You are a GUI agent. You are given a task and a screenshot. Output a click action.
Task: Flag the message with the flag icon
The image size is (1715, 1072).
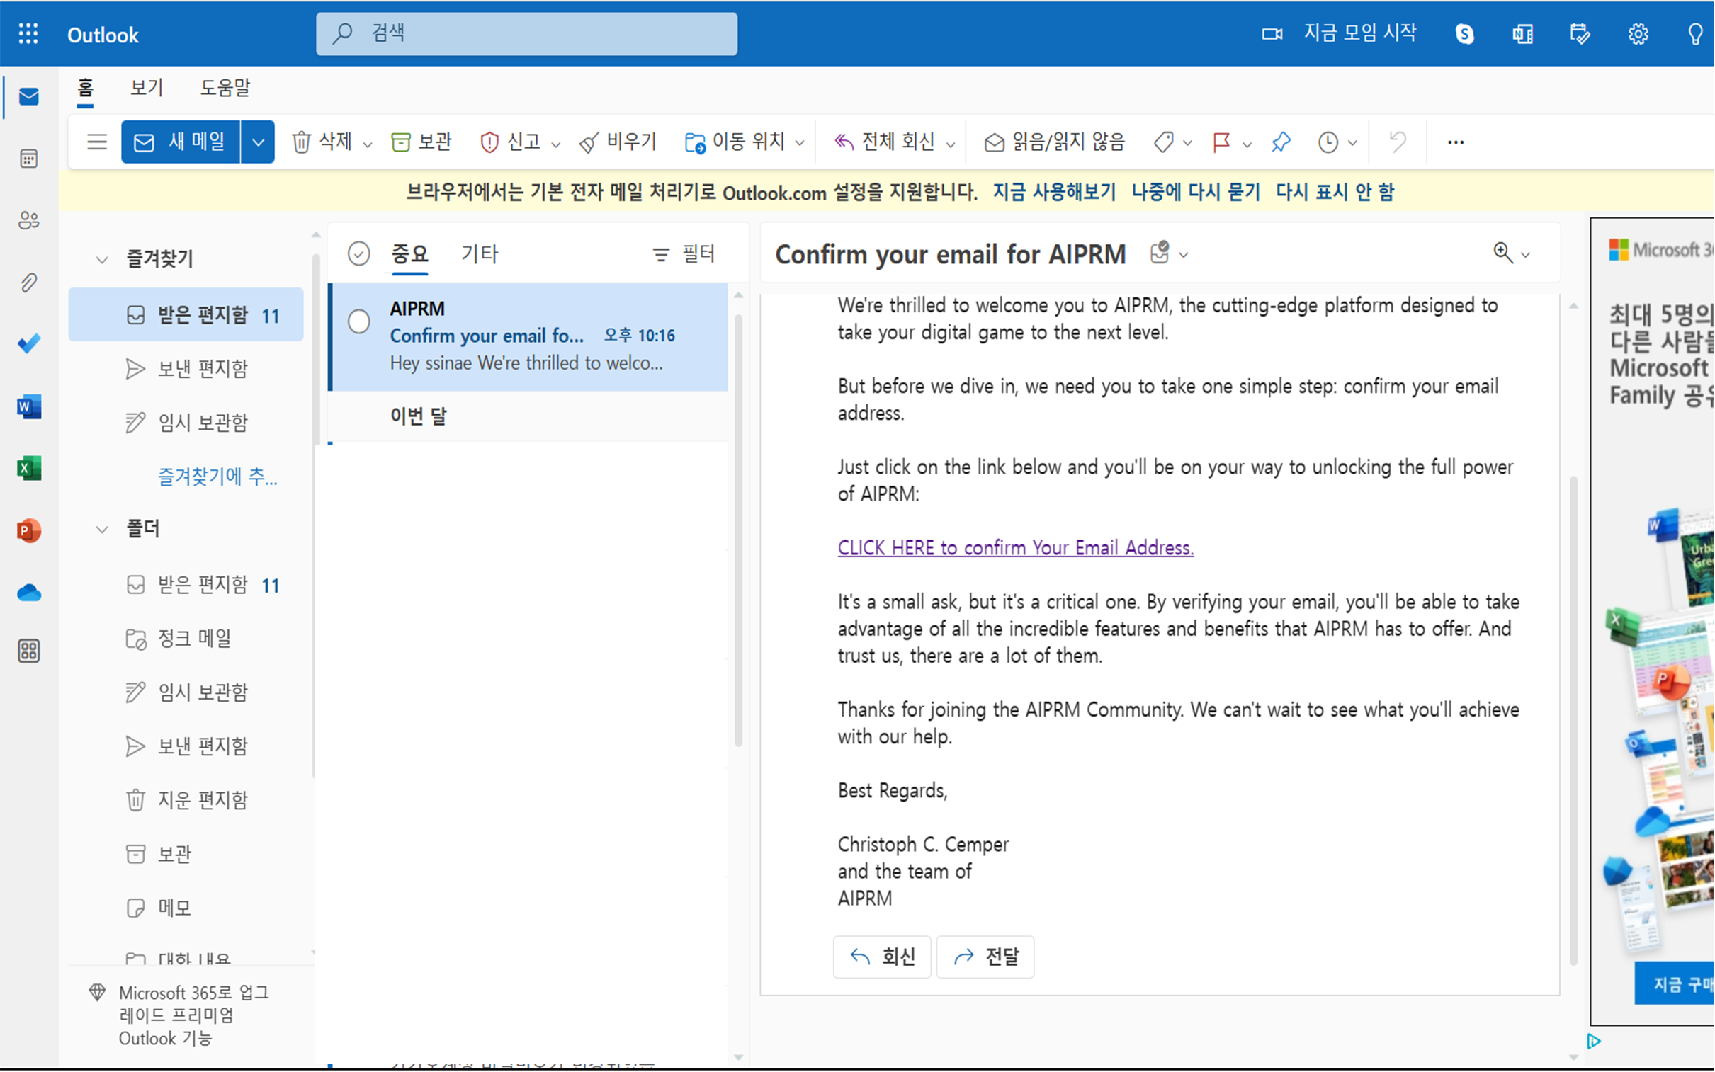pyautogui.click(x=1222, y=142)
